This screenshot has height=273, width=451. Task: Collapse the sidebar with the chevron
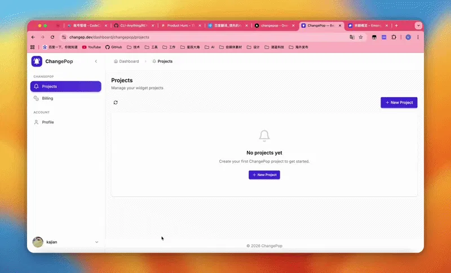(96, 61)
